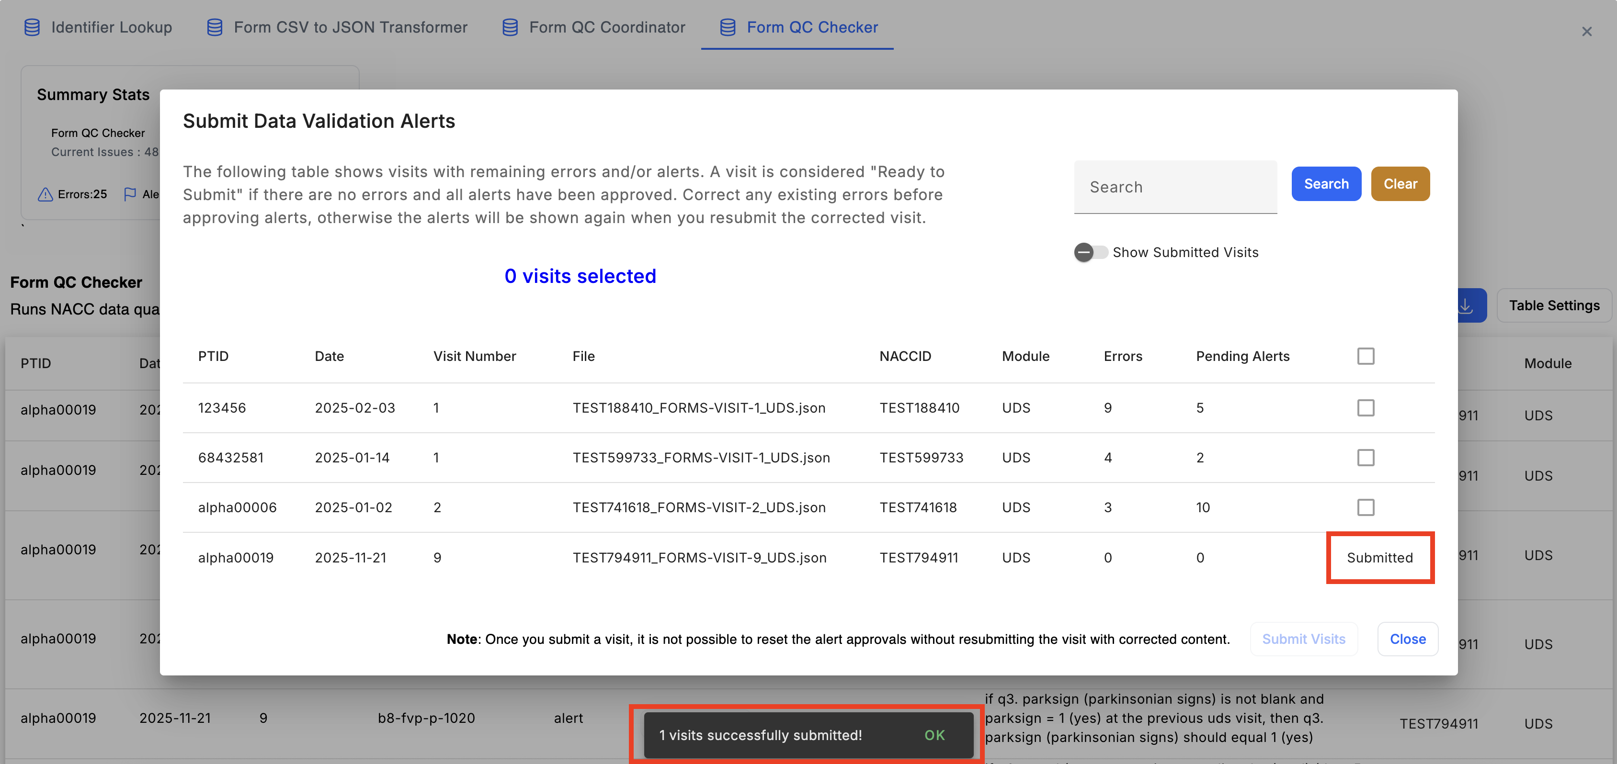Click PTID 123456 in the dialog table

pyautogui.click(x=222, y=408)
